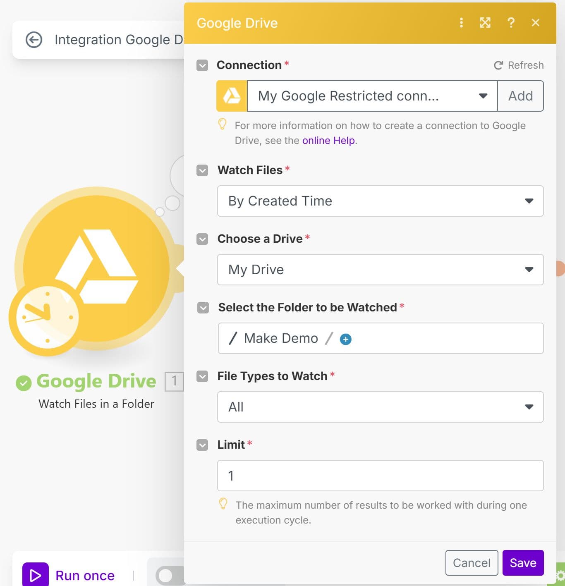Click the Watch Files in a Folder subtitle
Screen dimensions: 565x586
pyautogui.click(x=96, y=404)
